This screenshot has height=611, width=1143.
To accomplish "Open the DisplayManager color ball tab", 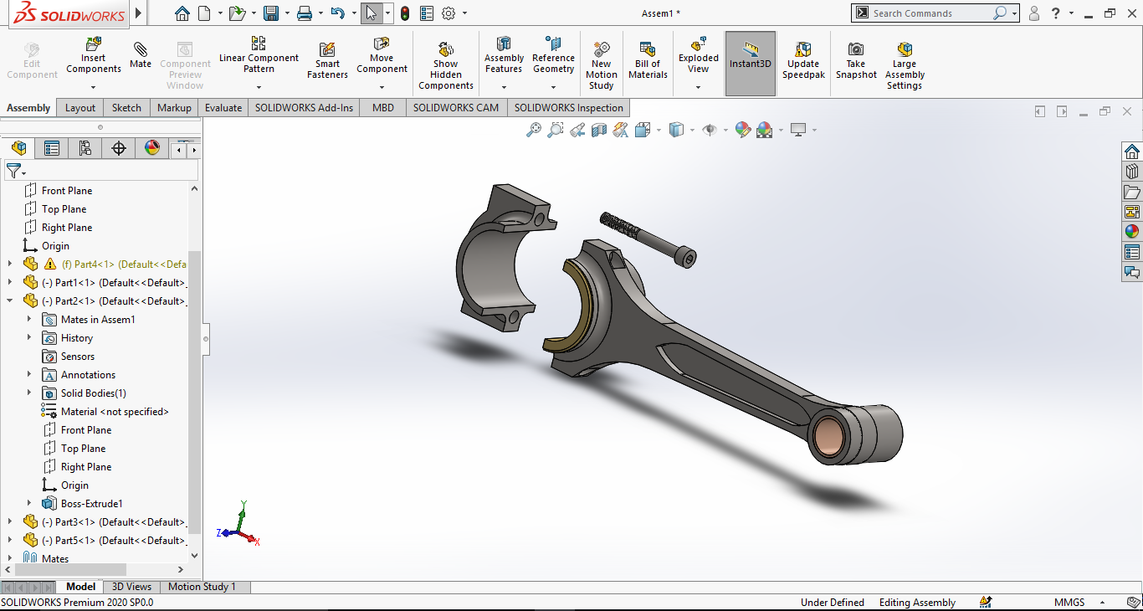I will coord(152,149).
